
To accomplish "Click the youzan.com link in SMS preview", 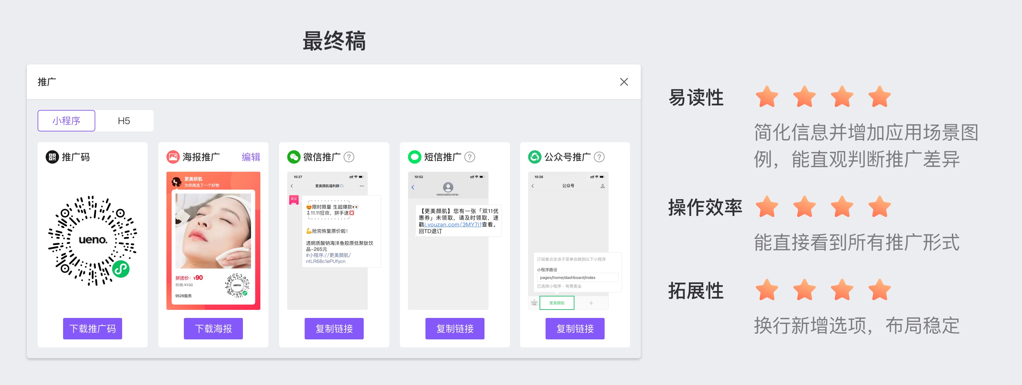I will (x=453, y=224).
